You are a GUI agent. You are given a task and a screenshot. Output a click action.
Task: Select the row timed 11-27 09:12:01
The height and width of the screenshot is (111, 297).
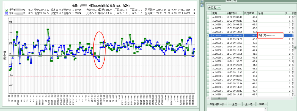tap(250, 54)
